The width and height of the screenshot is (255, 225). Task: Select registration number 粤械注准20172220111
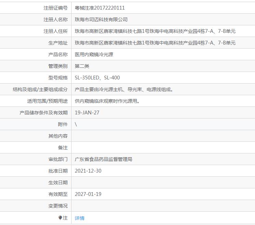coord(100,8)
